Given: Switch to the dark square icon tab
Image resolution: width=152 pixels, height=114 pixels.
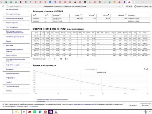Looking at the screenshot, I should click(x=85, y=2).
